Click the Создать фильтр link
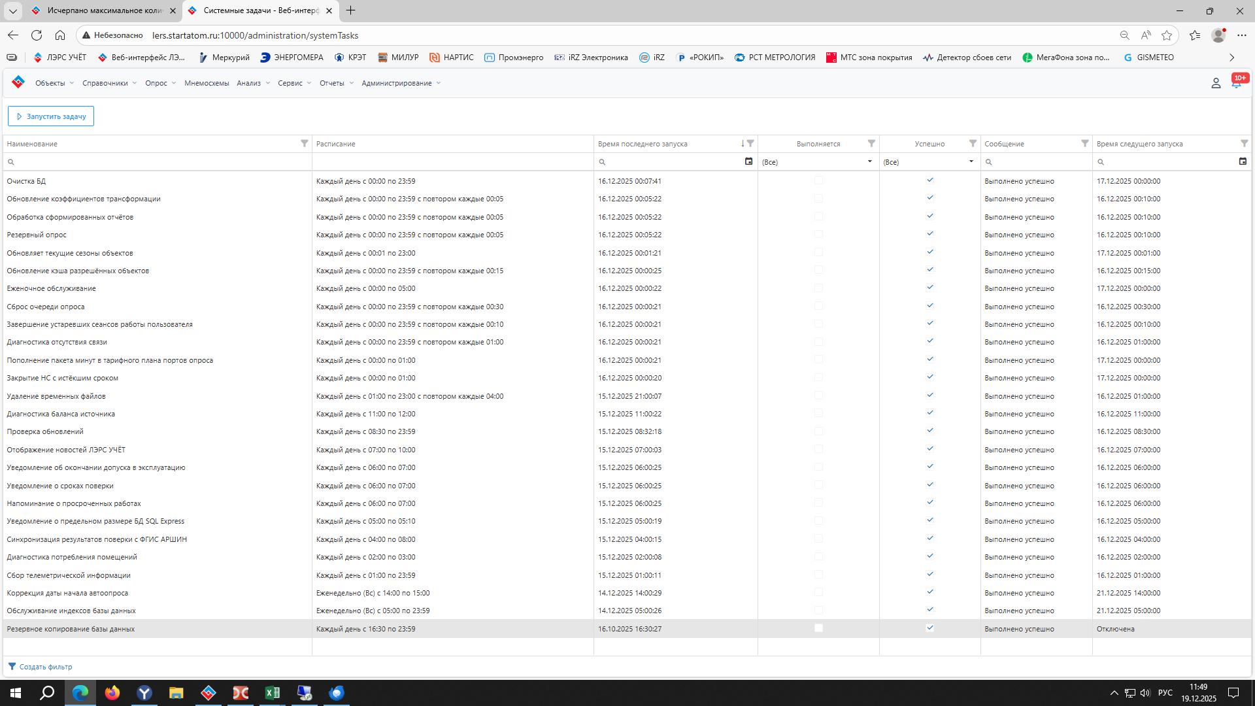Viewport: 1255px width, 706px height. 45,667
